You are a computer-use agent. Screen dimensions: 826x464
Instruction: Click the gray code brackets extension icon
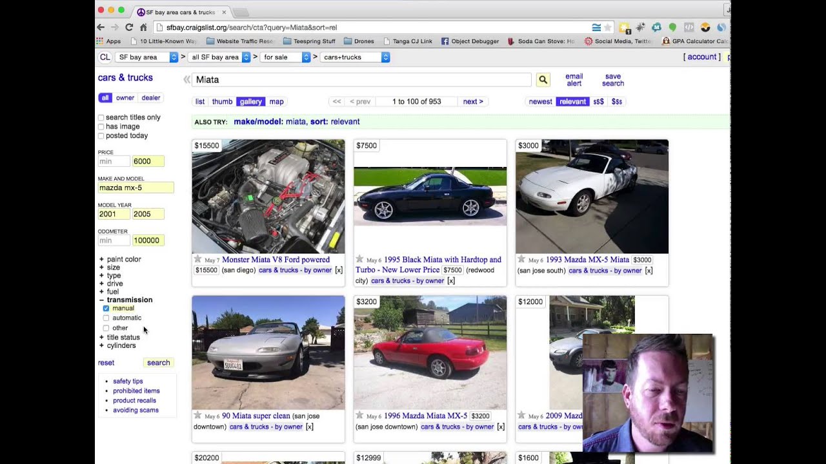tap(689, 27)
